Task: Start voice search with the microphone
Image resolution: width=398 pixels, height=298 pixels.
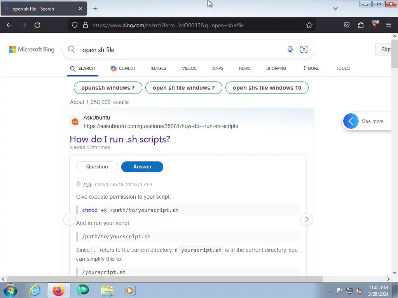Action: [x=290, y=49]
